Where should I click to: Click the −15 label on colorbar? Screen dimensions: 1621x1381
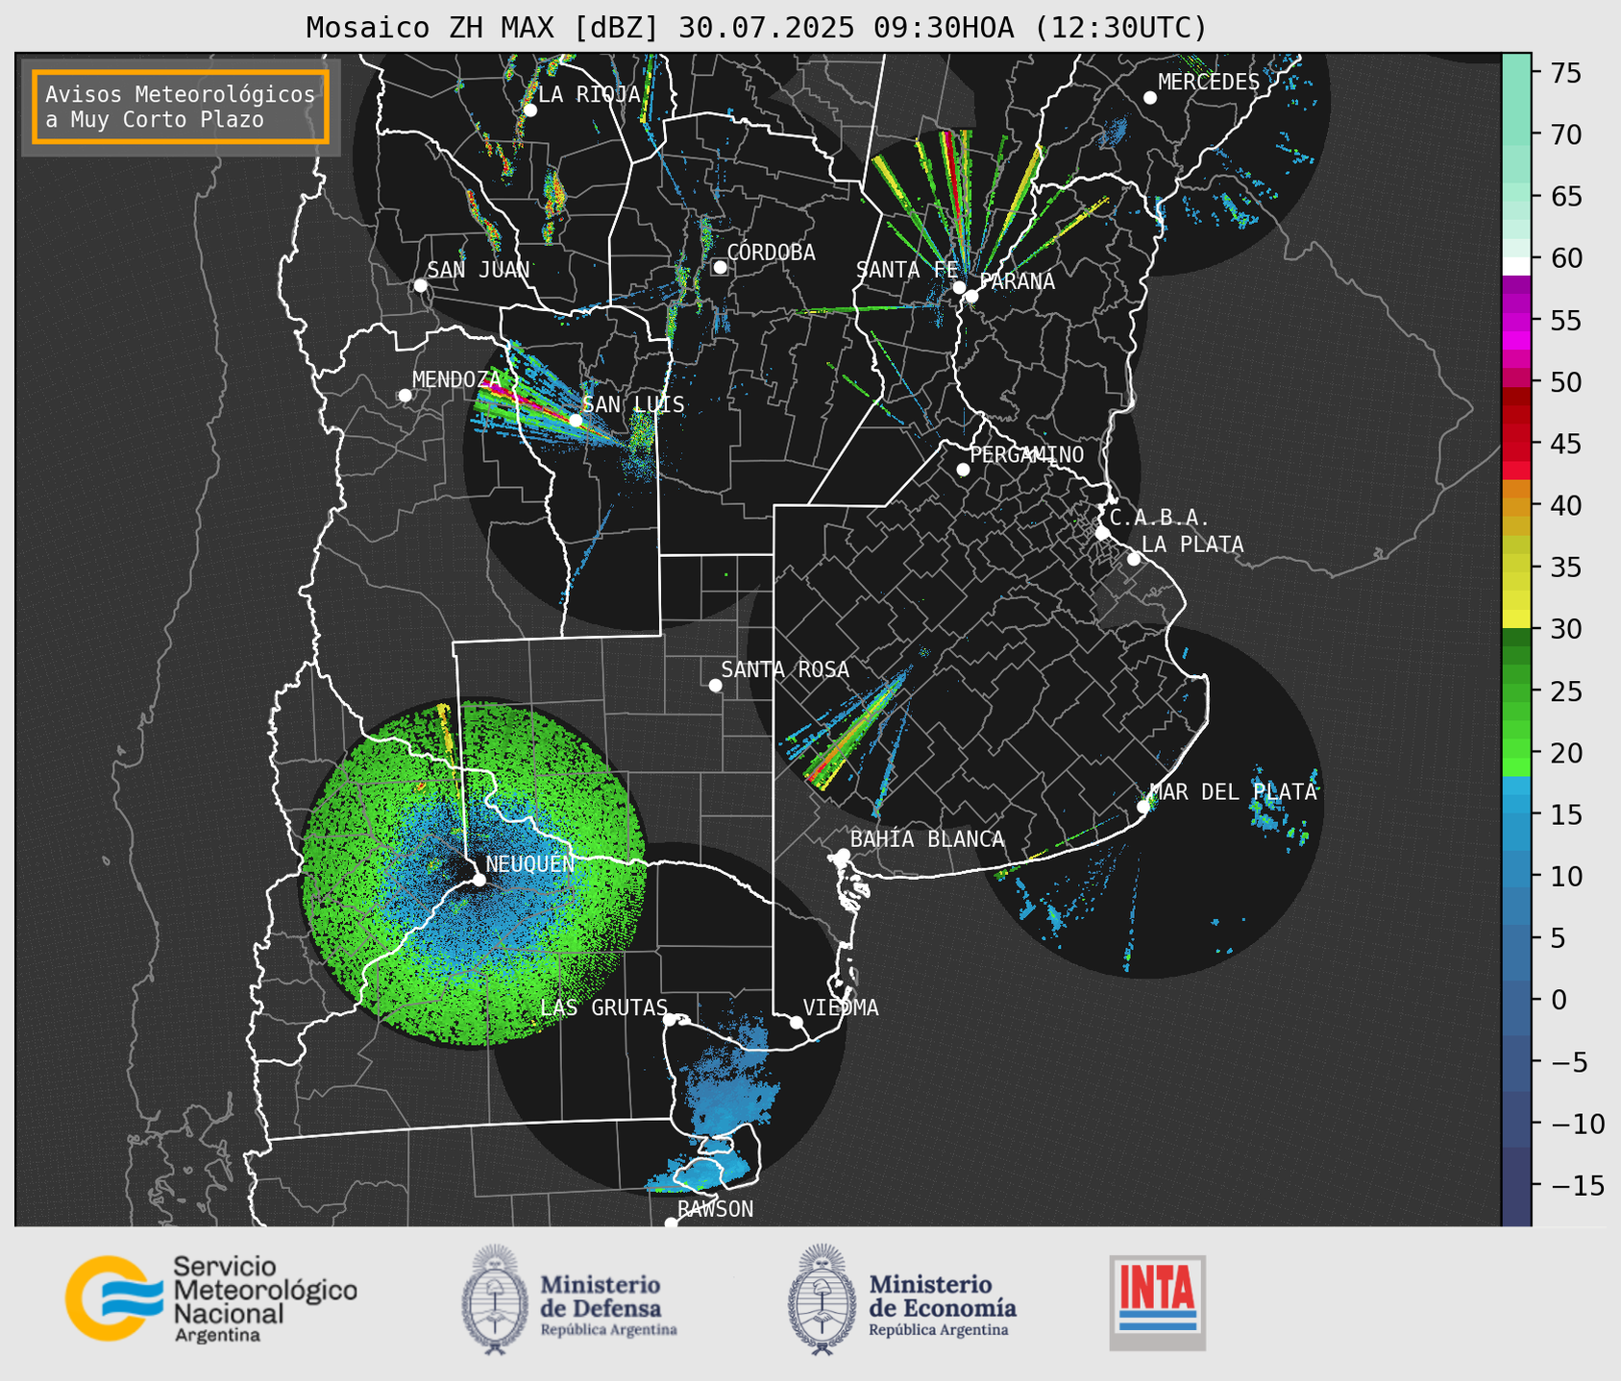[x=1577, y=1185]
